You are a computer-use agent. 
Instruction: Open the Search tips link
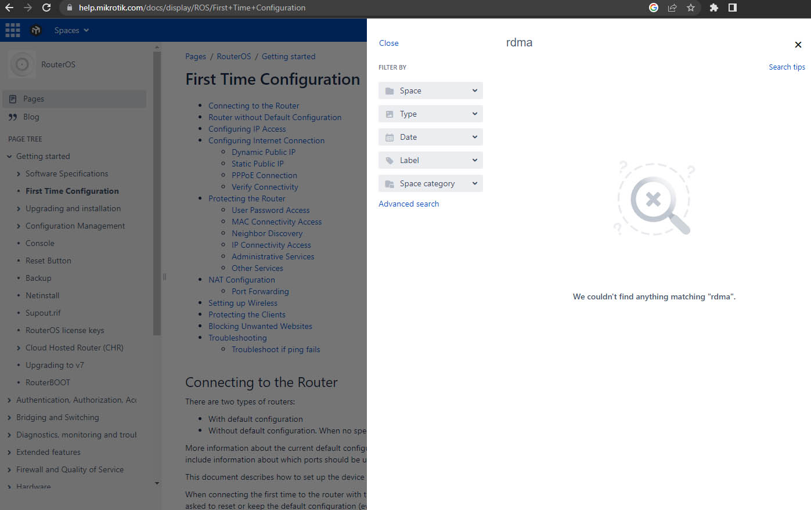[787, 67]
